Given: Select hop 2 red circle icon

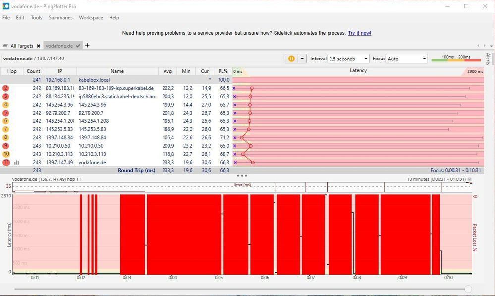Looking at the screenshot, I should (x=5, y=88).
